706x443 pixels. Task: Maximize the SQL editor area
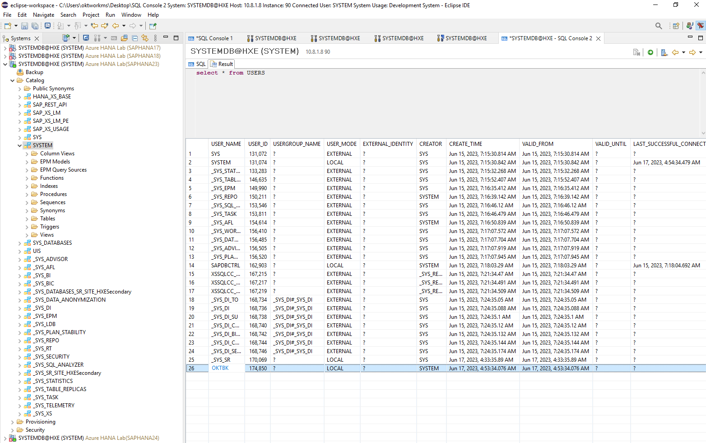701,38
